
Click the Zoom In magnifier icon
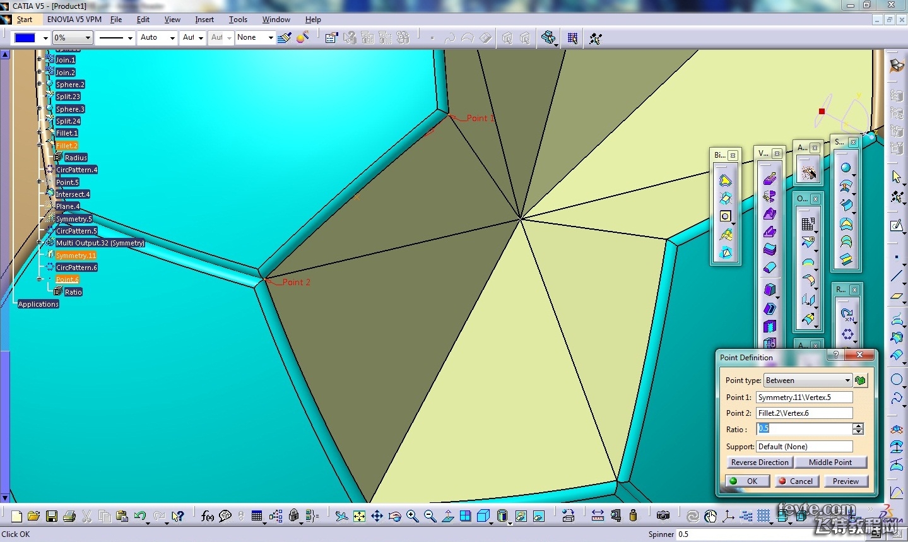pyautogui.click(x=413, y=516)
